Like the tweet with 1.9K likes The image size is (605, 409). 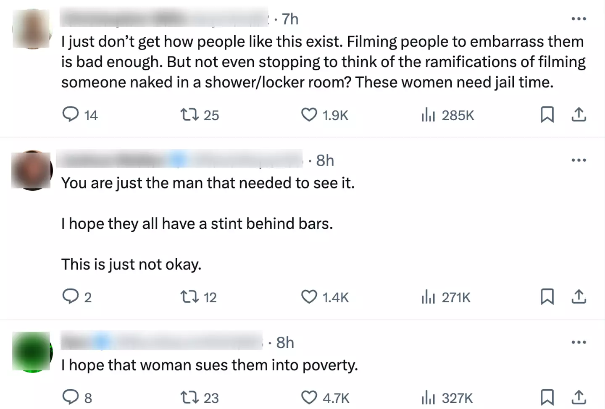coord(309,115)
